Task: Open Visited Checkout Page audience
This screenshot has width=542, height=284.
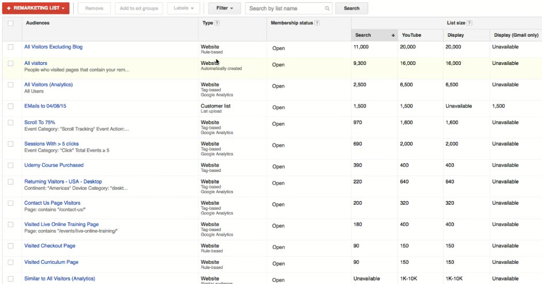Action: (49, 246)
